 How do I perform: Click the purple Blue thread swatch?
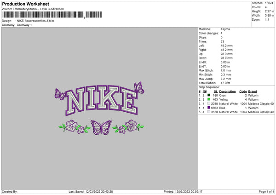coord(209,108)
